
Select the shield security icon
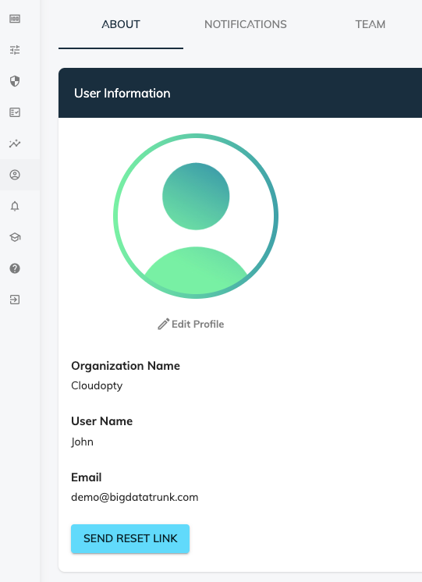pyautogui.click(x=15, y=81)
